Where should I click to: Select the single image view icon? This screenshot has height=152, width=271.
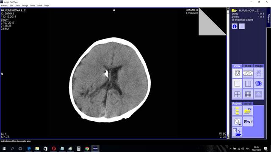[237, 73]
